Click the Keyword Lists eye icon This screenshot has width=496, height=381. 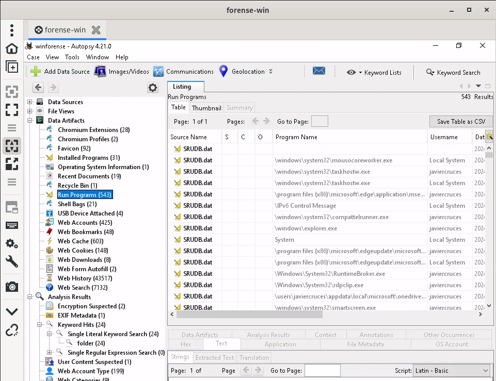[x=351, y=72]
